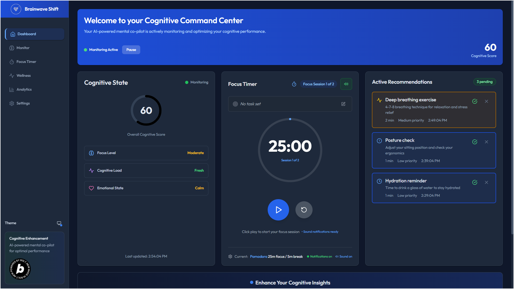The image size is (514, 289).
Task: Click the Brainwave Shift logo icon
Action: click(x=16, y=9)
